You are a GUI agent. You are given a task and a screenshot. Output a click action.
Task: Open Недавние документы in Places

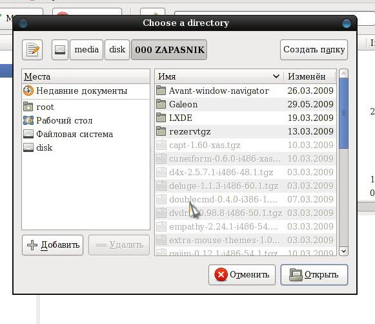(x=86, y=91)
